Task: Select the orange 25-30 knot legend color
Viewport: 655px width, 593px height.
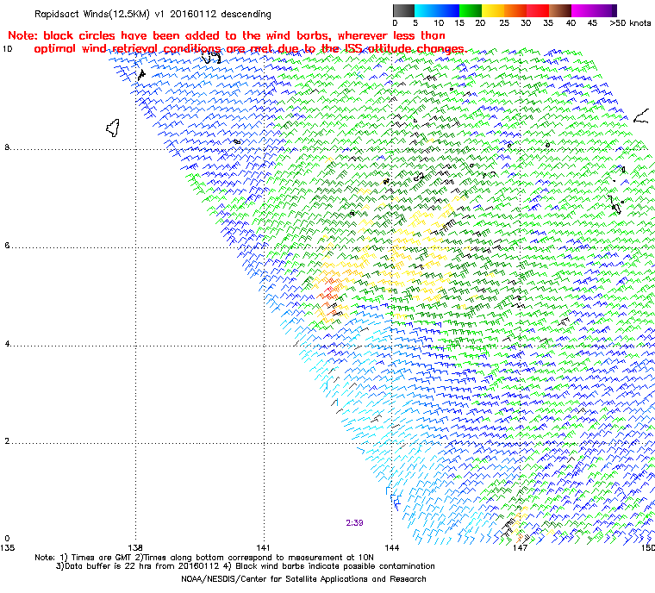Action: click(x=515, y=10)
